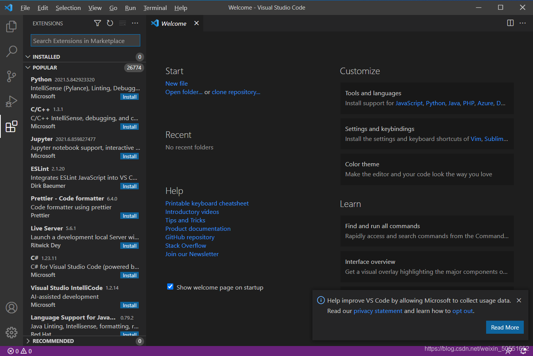This screenshot has height=356, width=533.
Task: Click the New file link
Action: (176, 83)
